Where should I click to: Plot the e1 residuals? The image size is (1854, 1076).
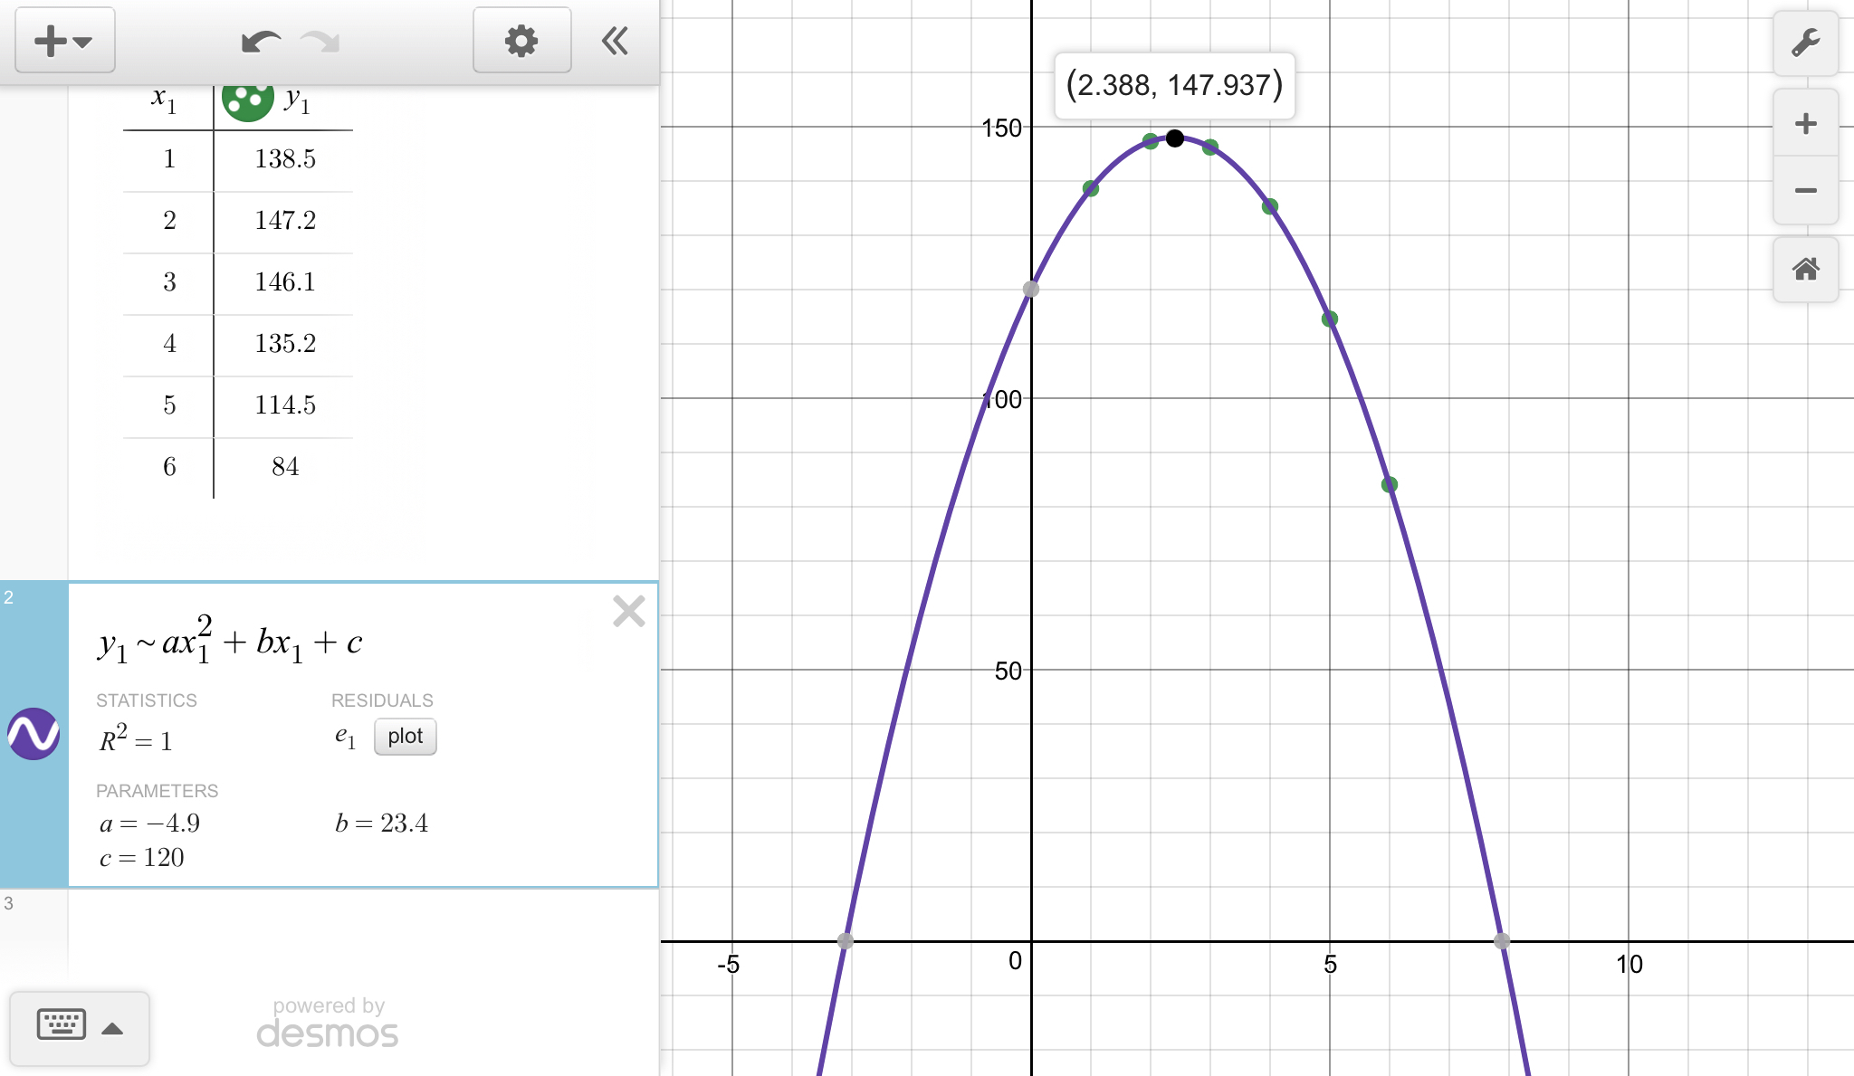click(405, 737)
